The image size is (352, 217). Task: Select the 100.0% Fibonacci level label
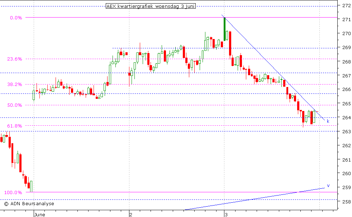point(13,193)
